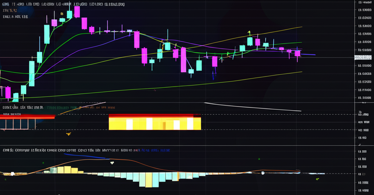The image size is (374, 195).
Task: Select the tall magenta candle at the chart's center
Action: (183, 60)
